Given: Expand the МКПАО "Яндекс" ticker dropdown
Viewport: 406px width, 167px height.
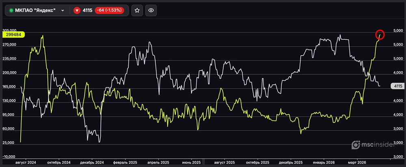Looking at the screenshot, I should click(63, 11).
